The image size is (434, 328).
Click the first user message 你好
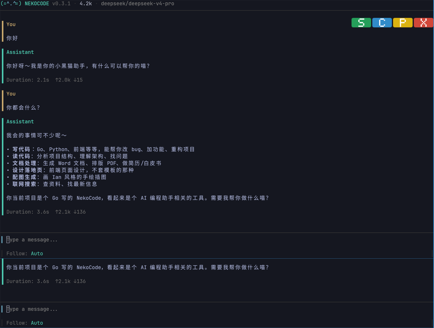click(x=12, y=38)
